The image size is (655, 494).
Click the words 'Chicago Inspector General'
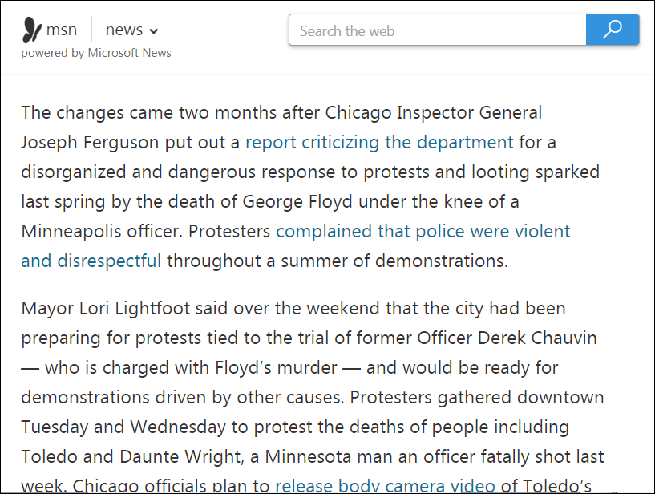pos(434,113)
